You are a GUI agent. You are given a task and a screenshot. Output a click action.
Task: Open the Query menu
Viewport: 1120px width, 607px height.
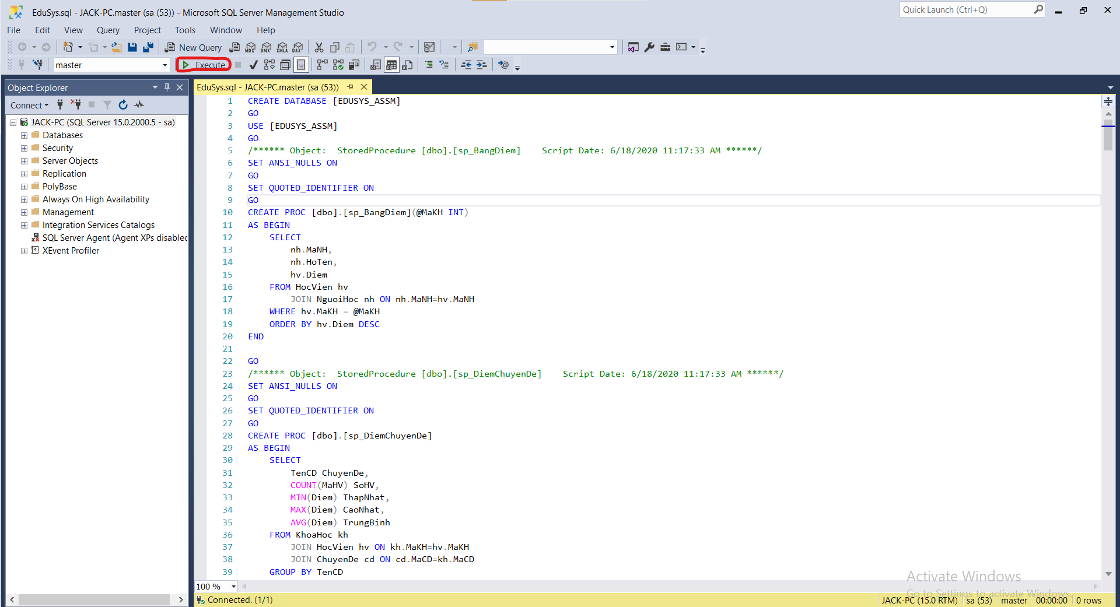pos(108,30)
